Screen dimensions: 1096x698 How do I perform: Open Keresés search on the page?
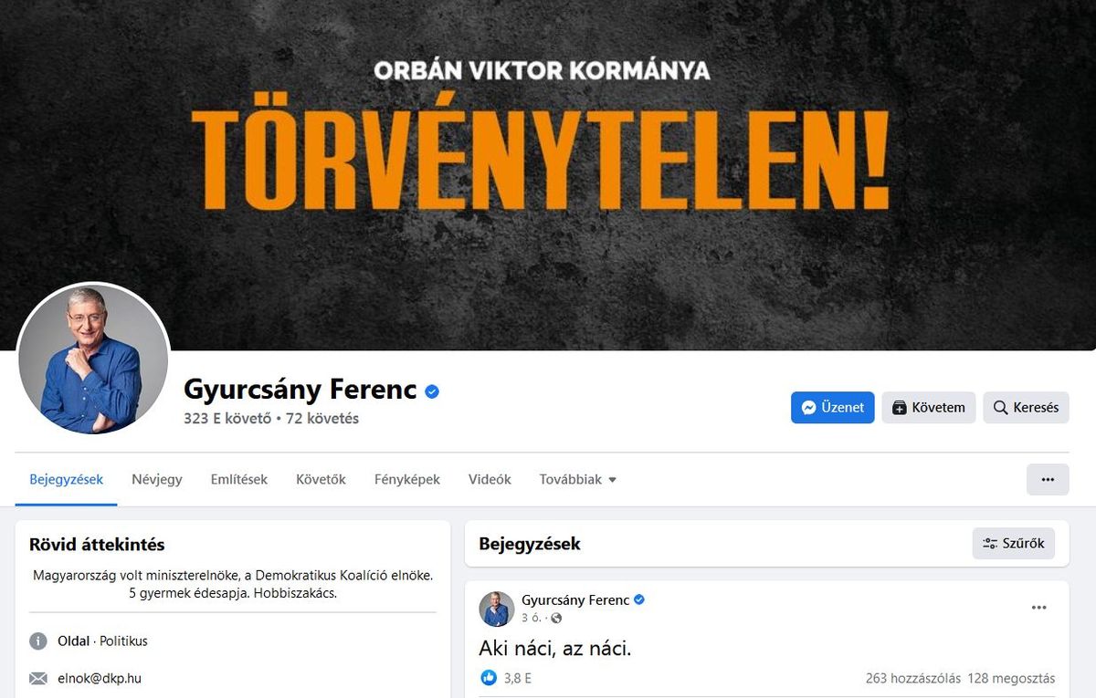pyautogui.click(x=1026, y=408)
